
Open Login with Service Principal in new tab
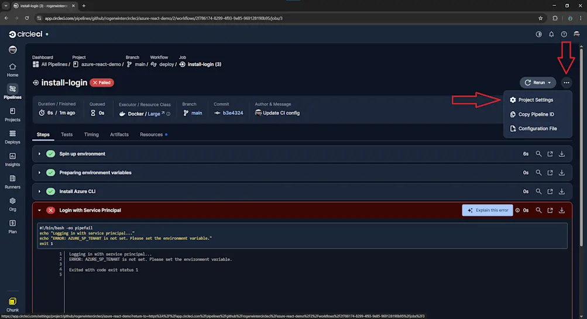pos(550,210)
